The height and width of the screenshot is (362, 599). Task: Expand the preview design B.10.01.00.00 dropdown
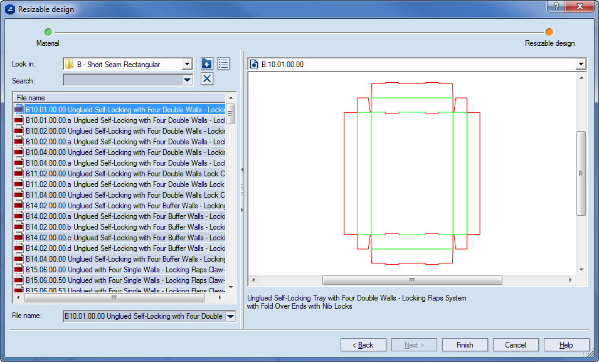click(x=581, y=65)
